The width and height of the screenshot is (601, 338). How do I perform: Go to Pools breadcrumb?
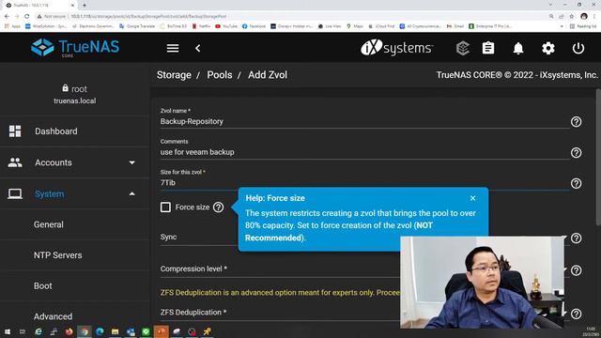point(220,75)
